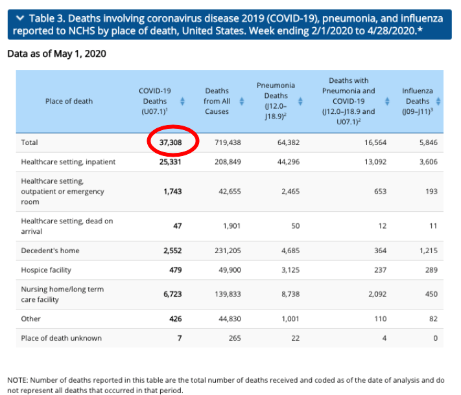Sort by Pneumonia Deaths column arrows
461x395 pixels.
[300, 101]
